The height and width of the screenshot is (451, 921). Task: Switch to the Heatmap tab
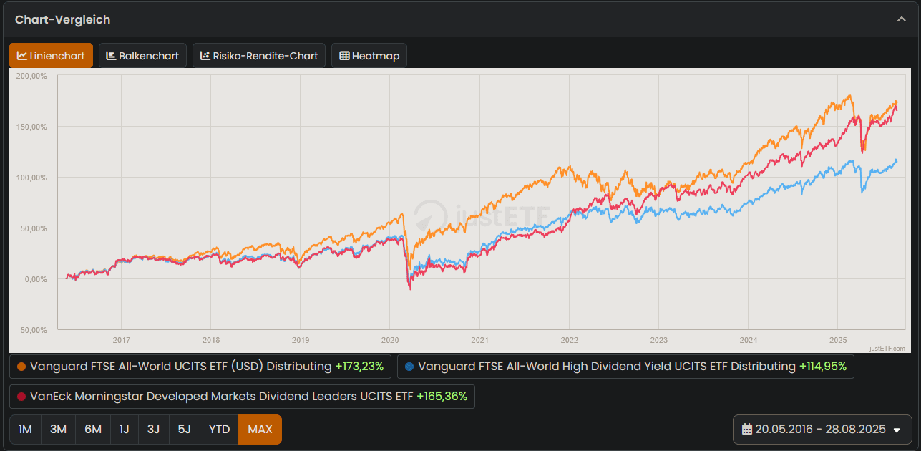coord(369,56)
